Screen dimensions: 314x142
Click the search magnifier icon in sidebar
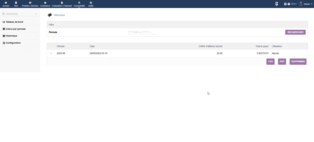click(4, 14)
